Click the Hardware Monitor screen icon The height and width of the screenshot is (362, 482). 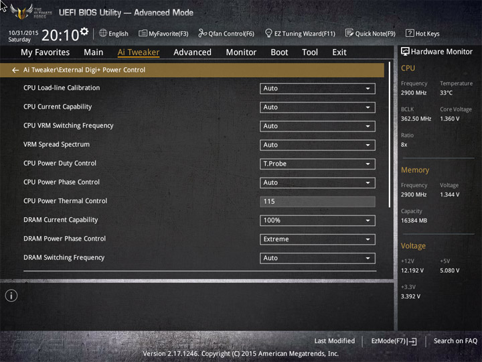405,52
